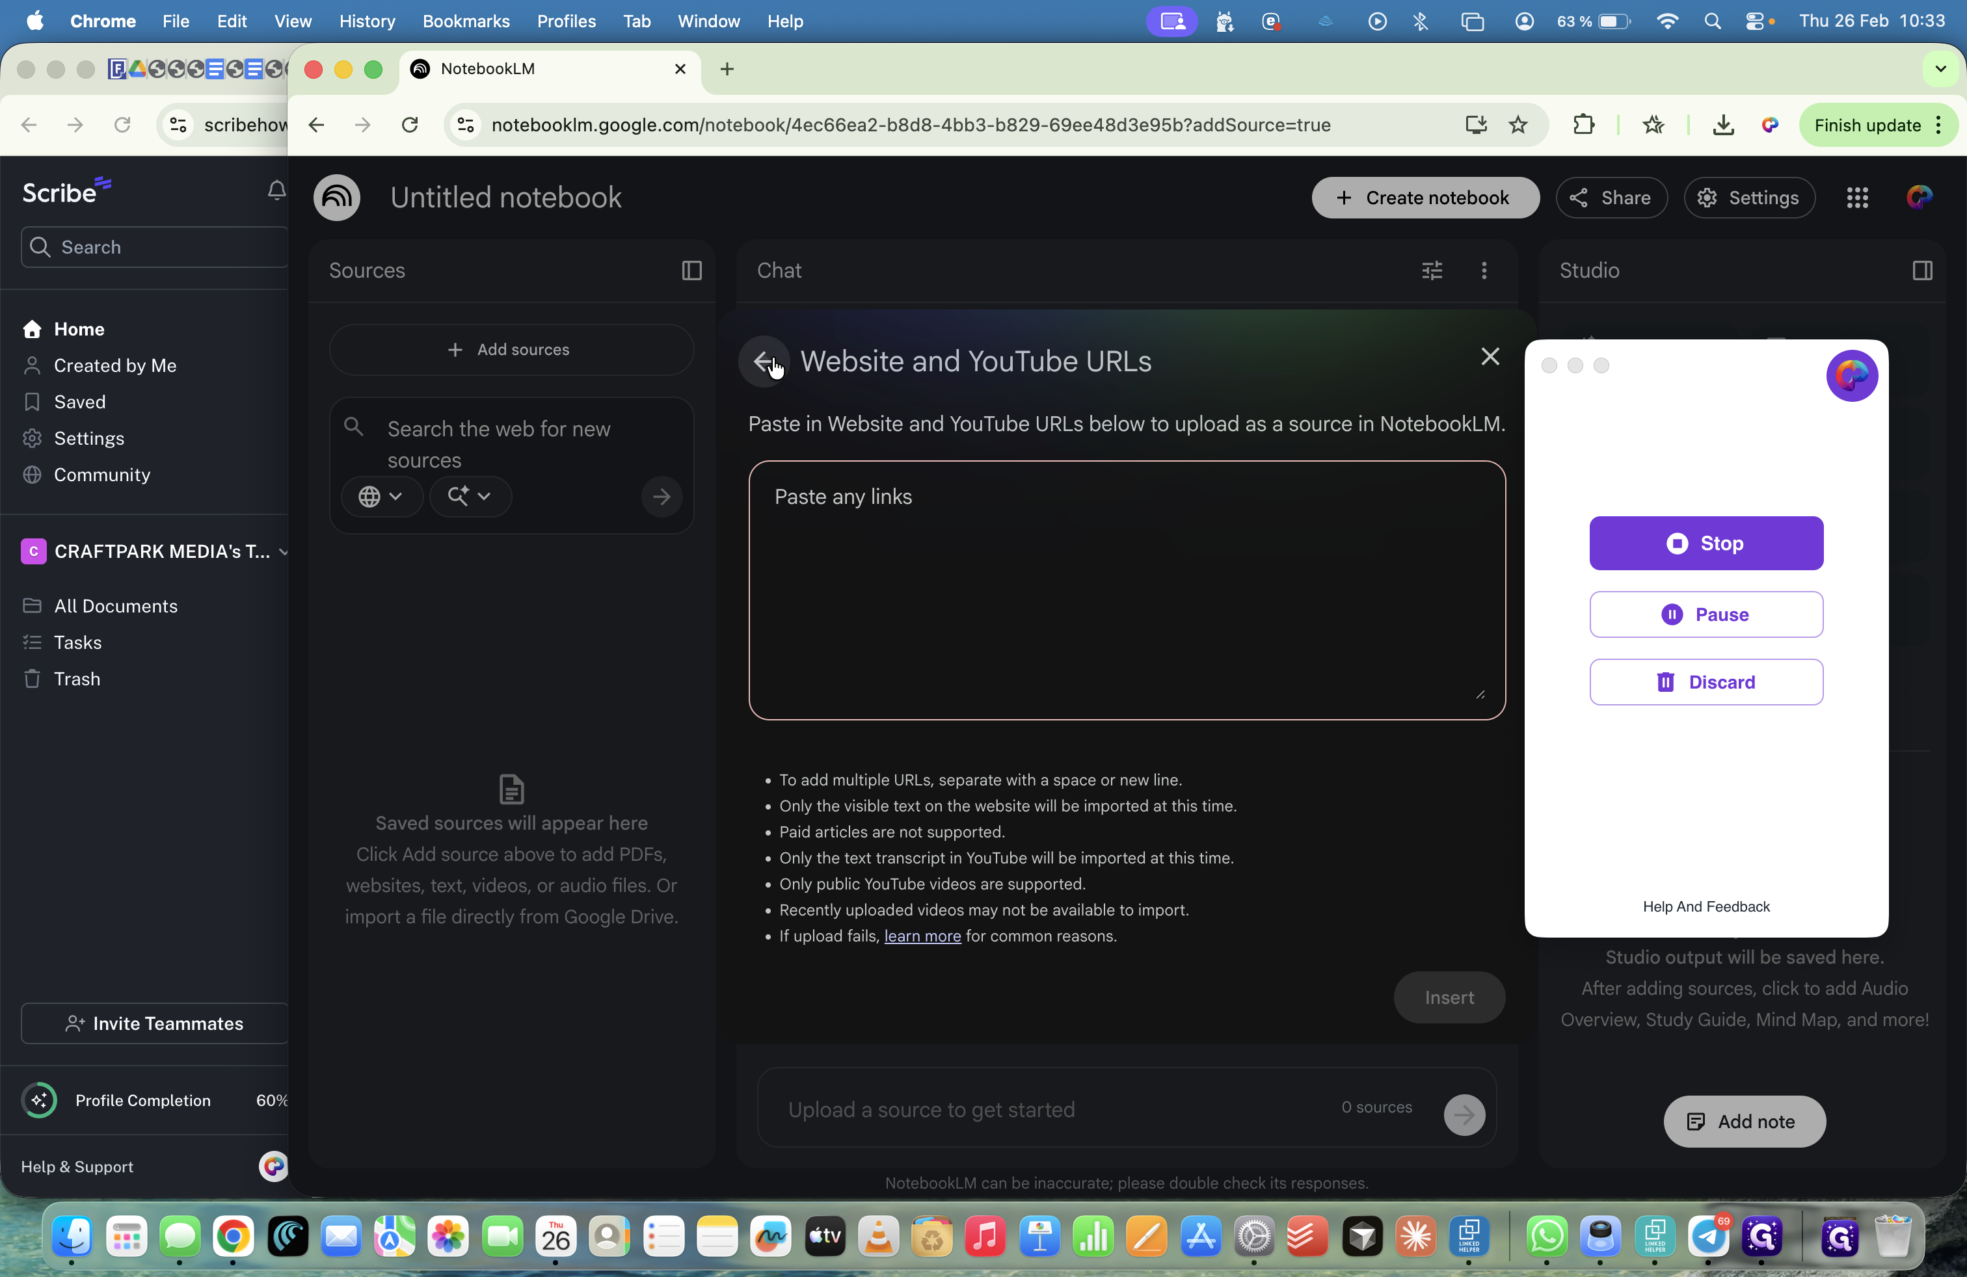Open the Bookmarks menu in the menu bar
Image resolution: width=1967 pixels, height=1277 pixels.
tap(465, 21)
